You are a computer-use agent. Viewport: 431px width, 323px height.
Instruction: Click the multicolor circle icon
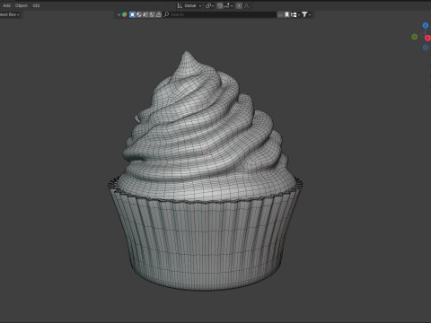click(125, 14)
